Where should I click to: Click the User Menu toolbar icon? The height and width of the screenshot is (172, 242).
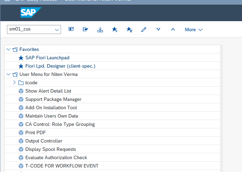pyautogui.click(x=71, y=29)
